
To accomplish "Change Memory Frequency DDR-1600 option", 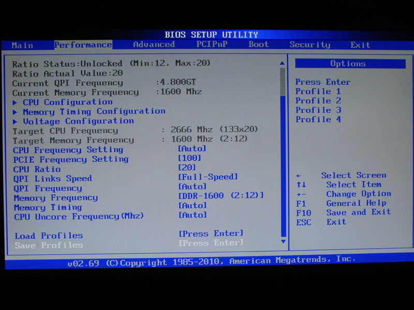I will 221,196.
